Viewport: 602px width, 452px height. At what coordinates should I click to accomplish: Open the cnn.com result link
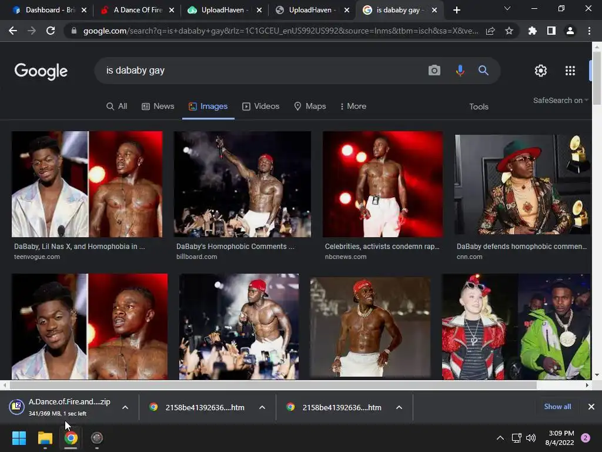(470, 257)
